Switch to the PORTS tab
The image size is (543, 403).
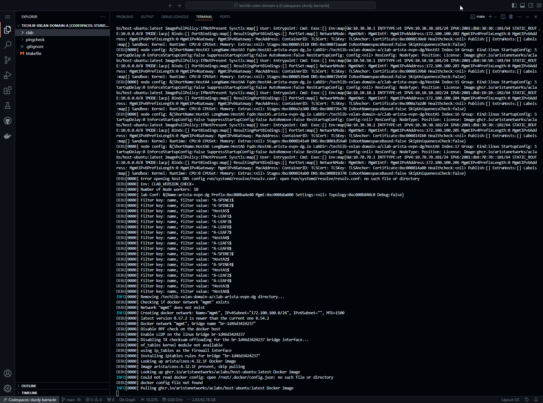(x=225, y=17)
